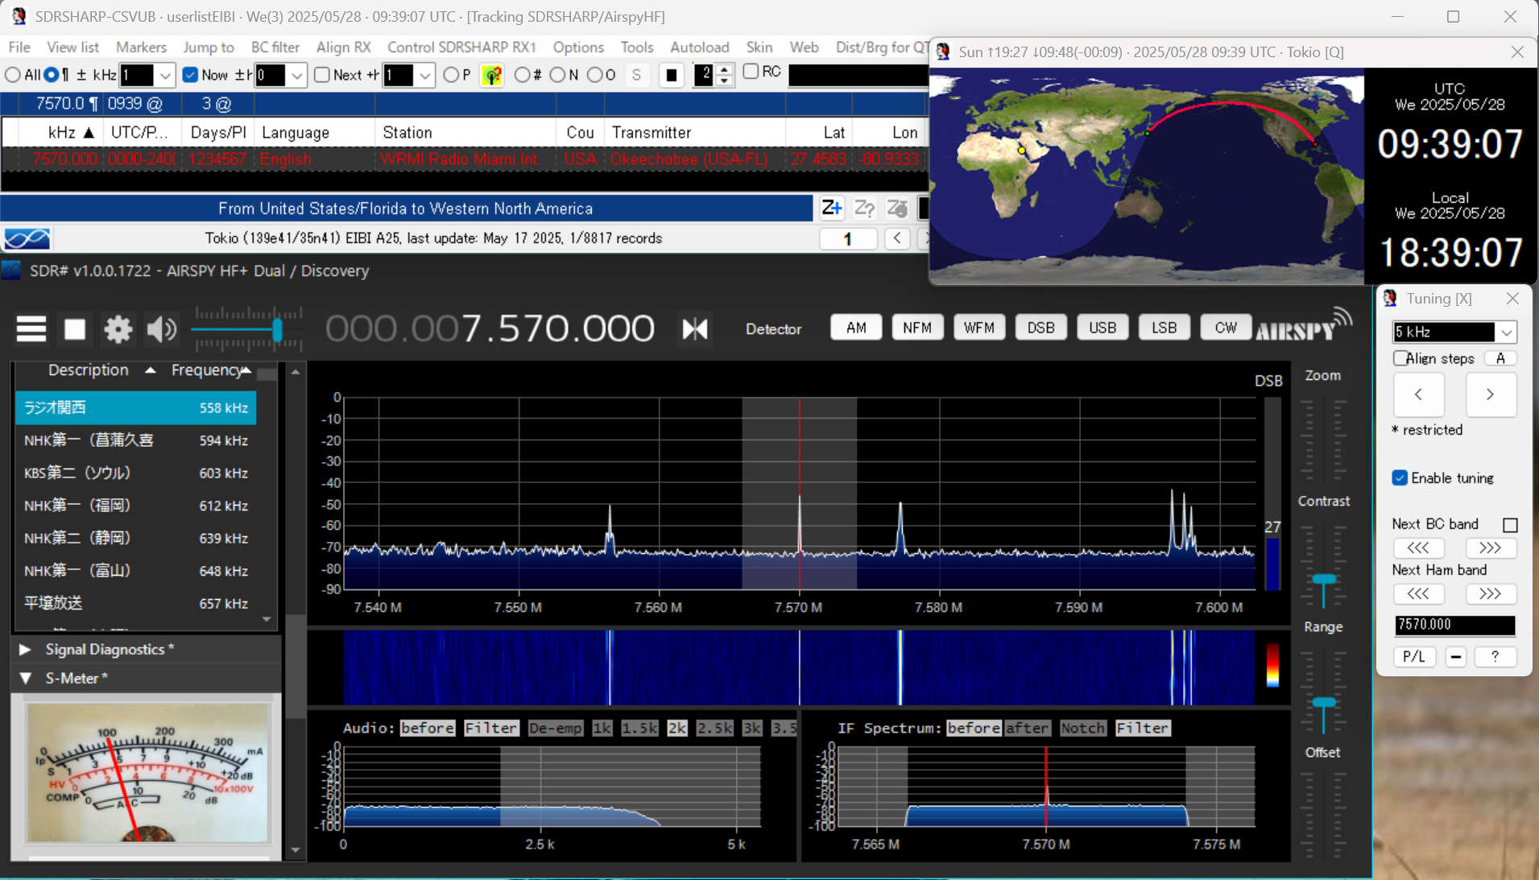Expand the Signal Diagnostics panel
The width and height of the screenshot is (1539, 880).
pos(25,650)
